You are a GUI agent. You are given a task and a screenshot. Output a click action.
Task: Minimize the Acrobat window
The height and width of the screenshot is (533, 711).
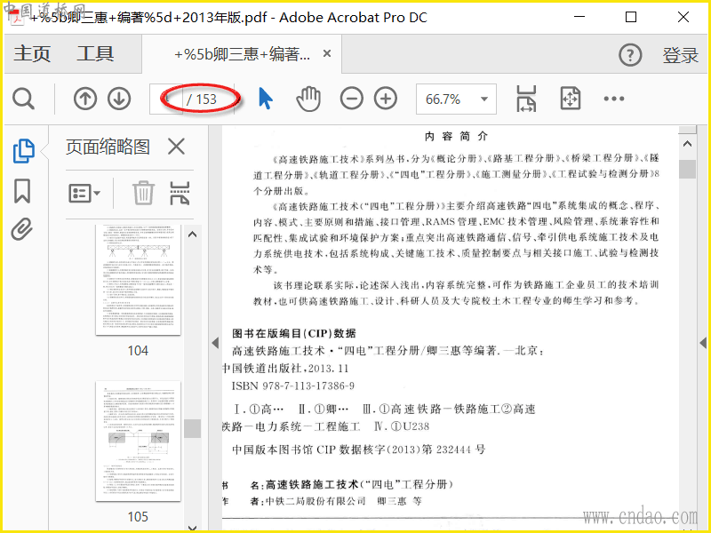pos(579,17)
